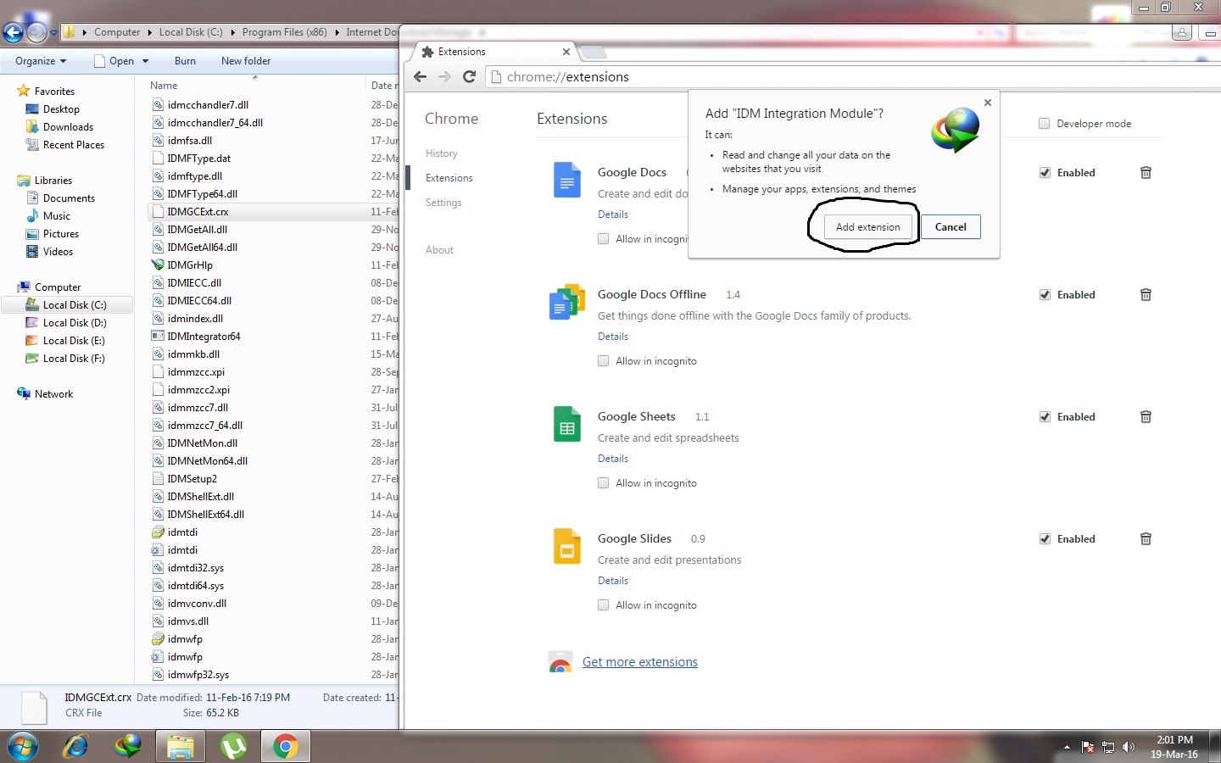The height and width of the screenshot is (763, 1221).
Task: Click the Google Slides extension icon
Action: 567,546
